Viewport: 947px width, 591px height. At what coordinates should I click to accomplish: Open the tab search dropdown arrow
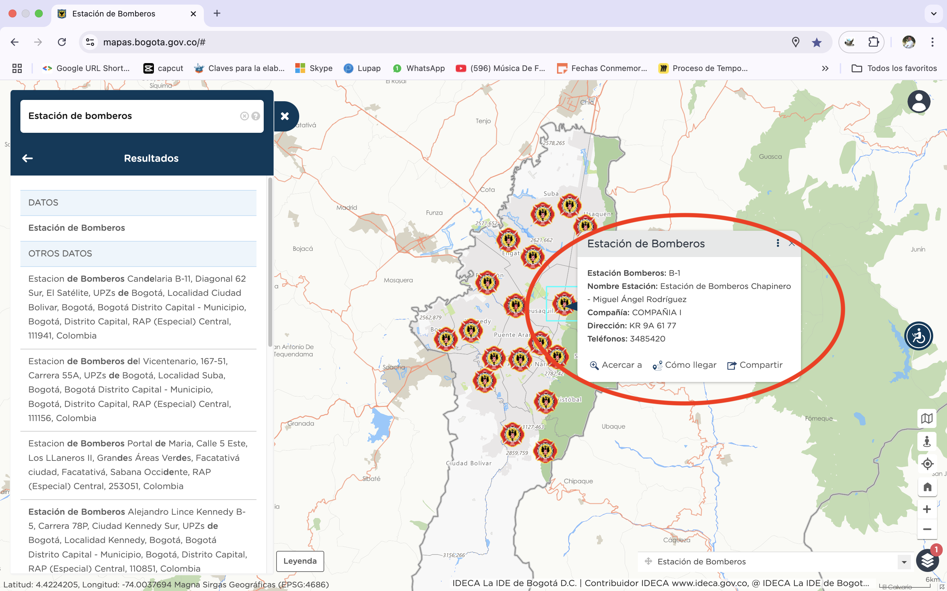(x=934, y=14)
